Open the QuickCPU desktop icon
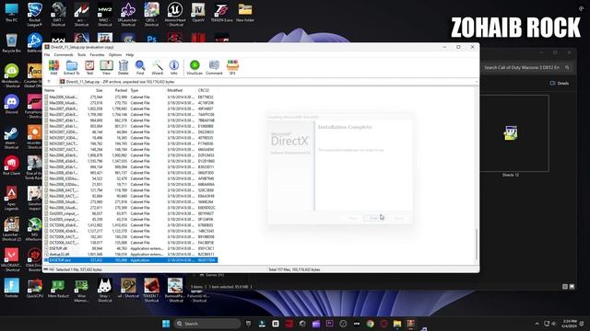Screen dimensions: 590x331 35,288
